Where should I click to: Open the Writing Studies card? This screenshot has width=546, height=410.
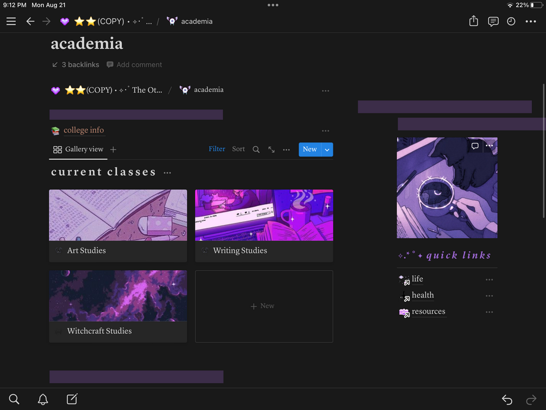point(264,226)
